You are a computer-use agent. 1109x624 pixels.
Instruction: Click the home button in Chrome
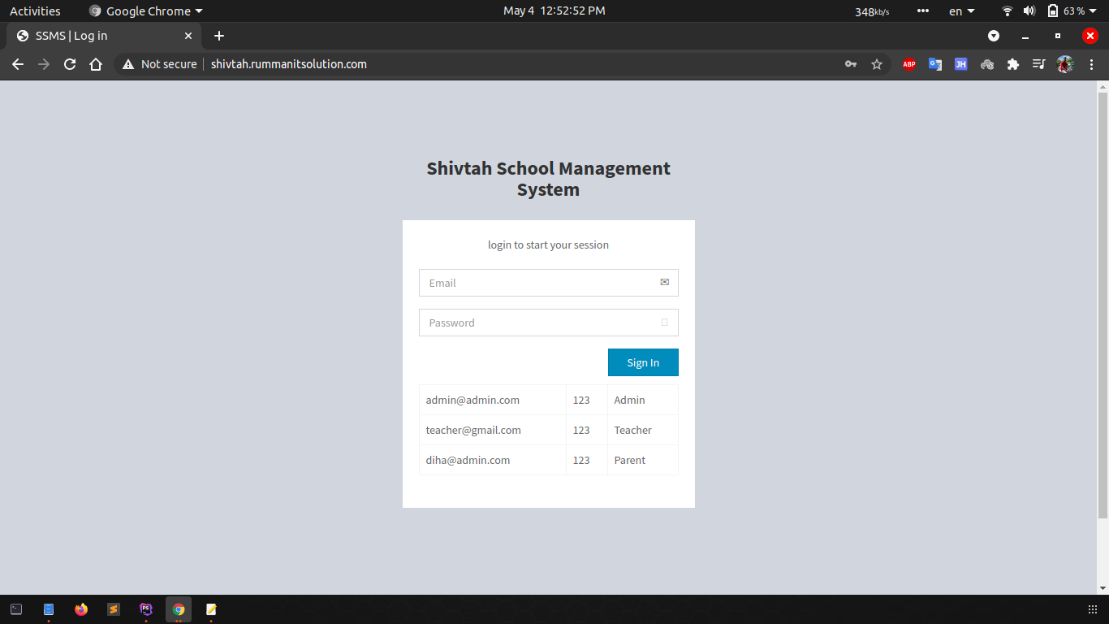(96, 64)
